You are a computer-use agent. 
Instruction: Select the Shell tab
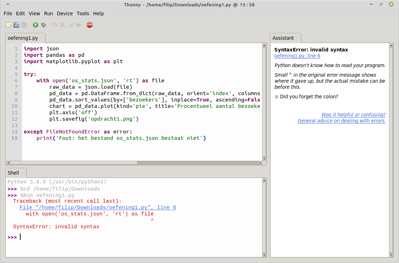[13, 173]
